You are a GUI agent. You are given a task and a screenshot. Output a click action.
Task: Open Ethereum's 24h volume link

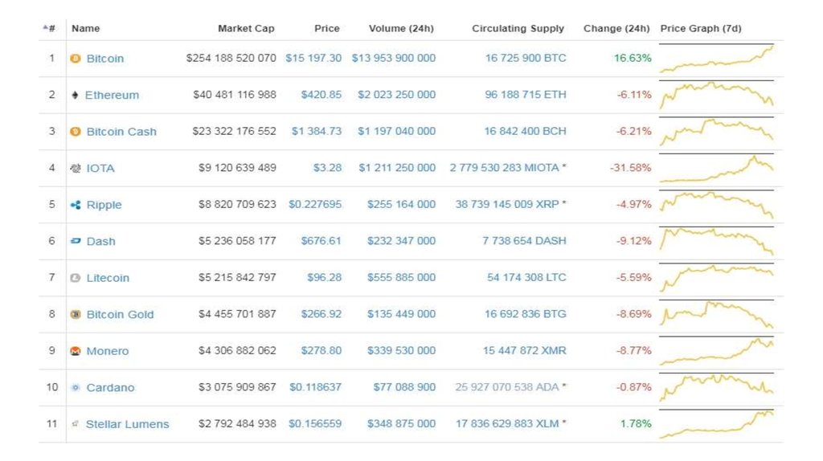(x=397, y=95)
